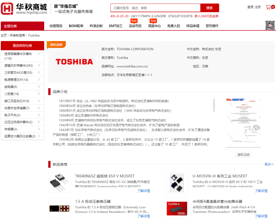
Task: Click the QR code icon at top right
Action: pyautogui.click(x=270, y=26)
